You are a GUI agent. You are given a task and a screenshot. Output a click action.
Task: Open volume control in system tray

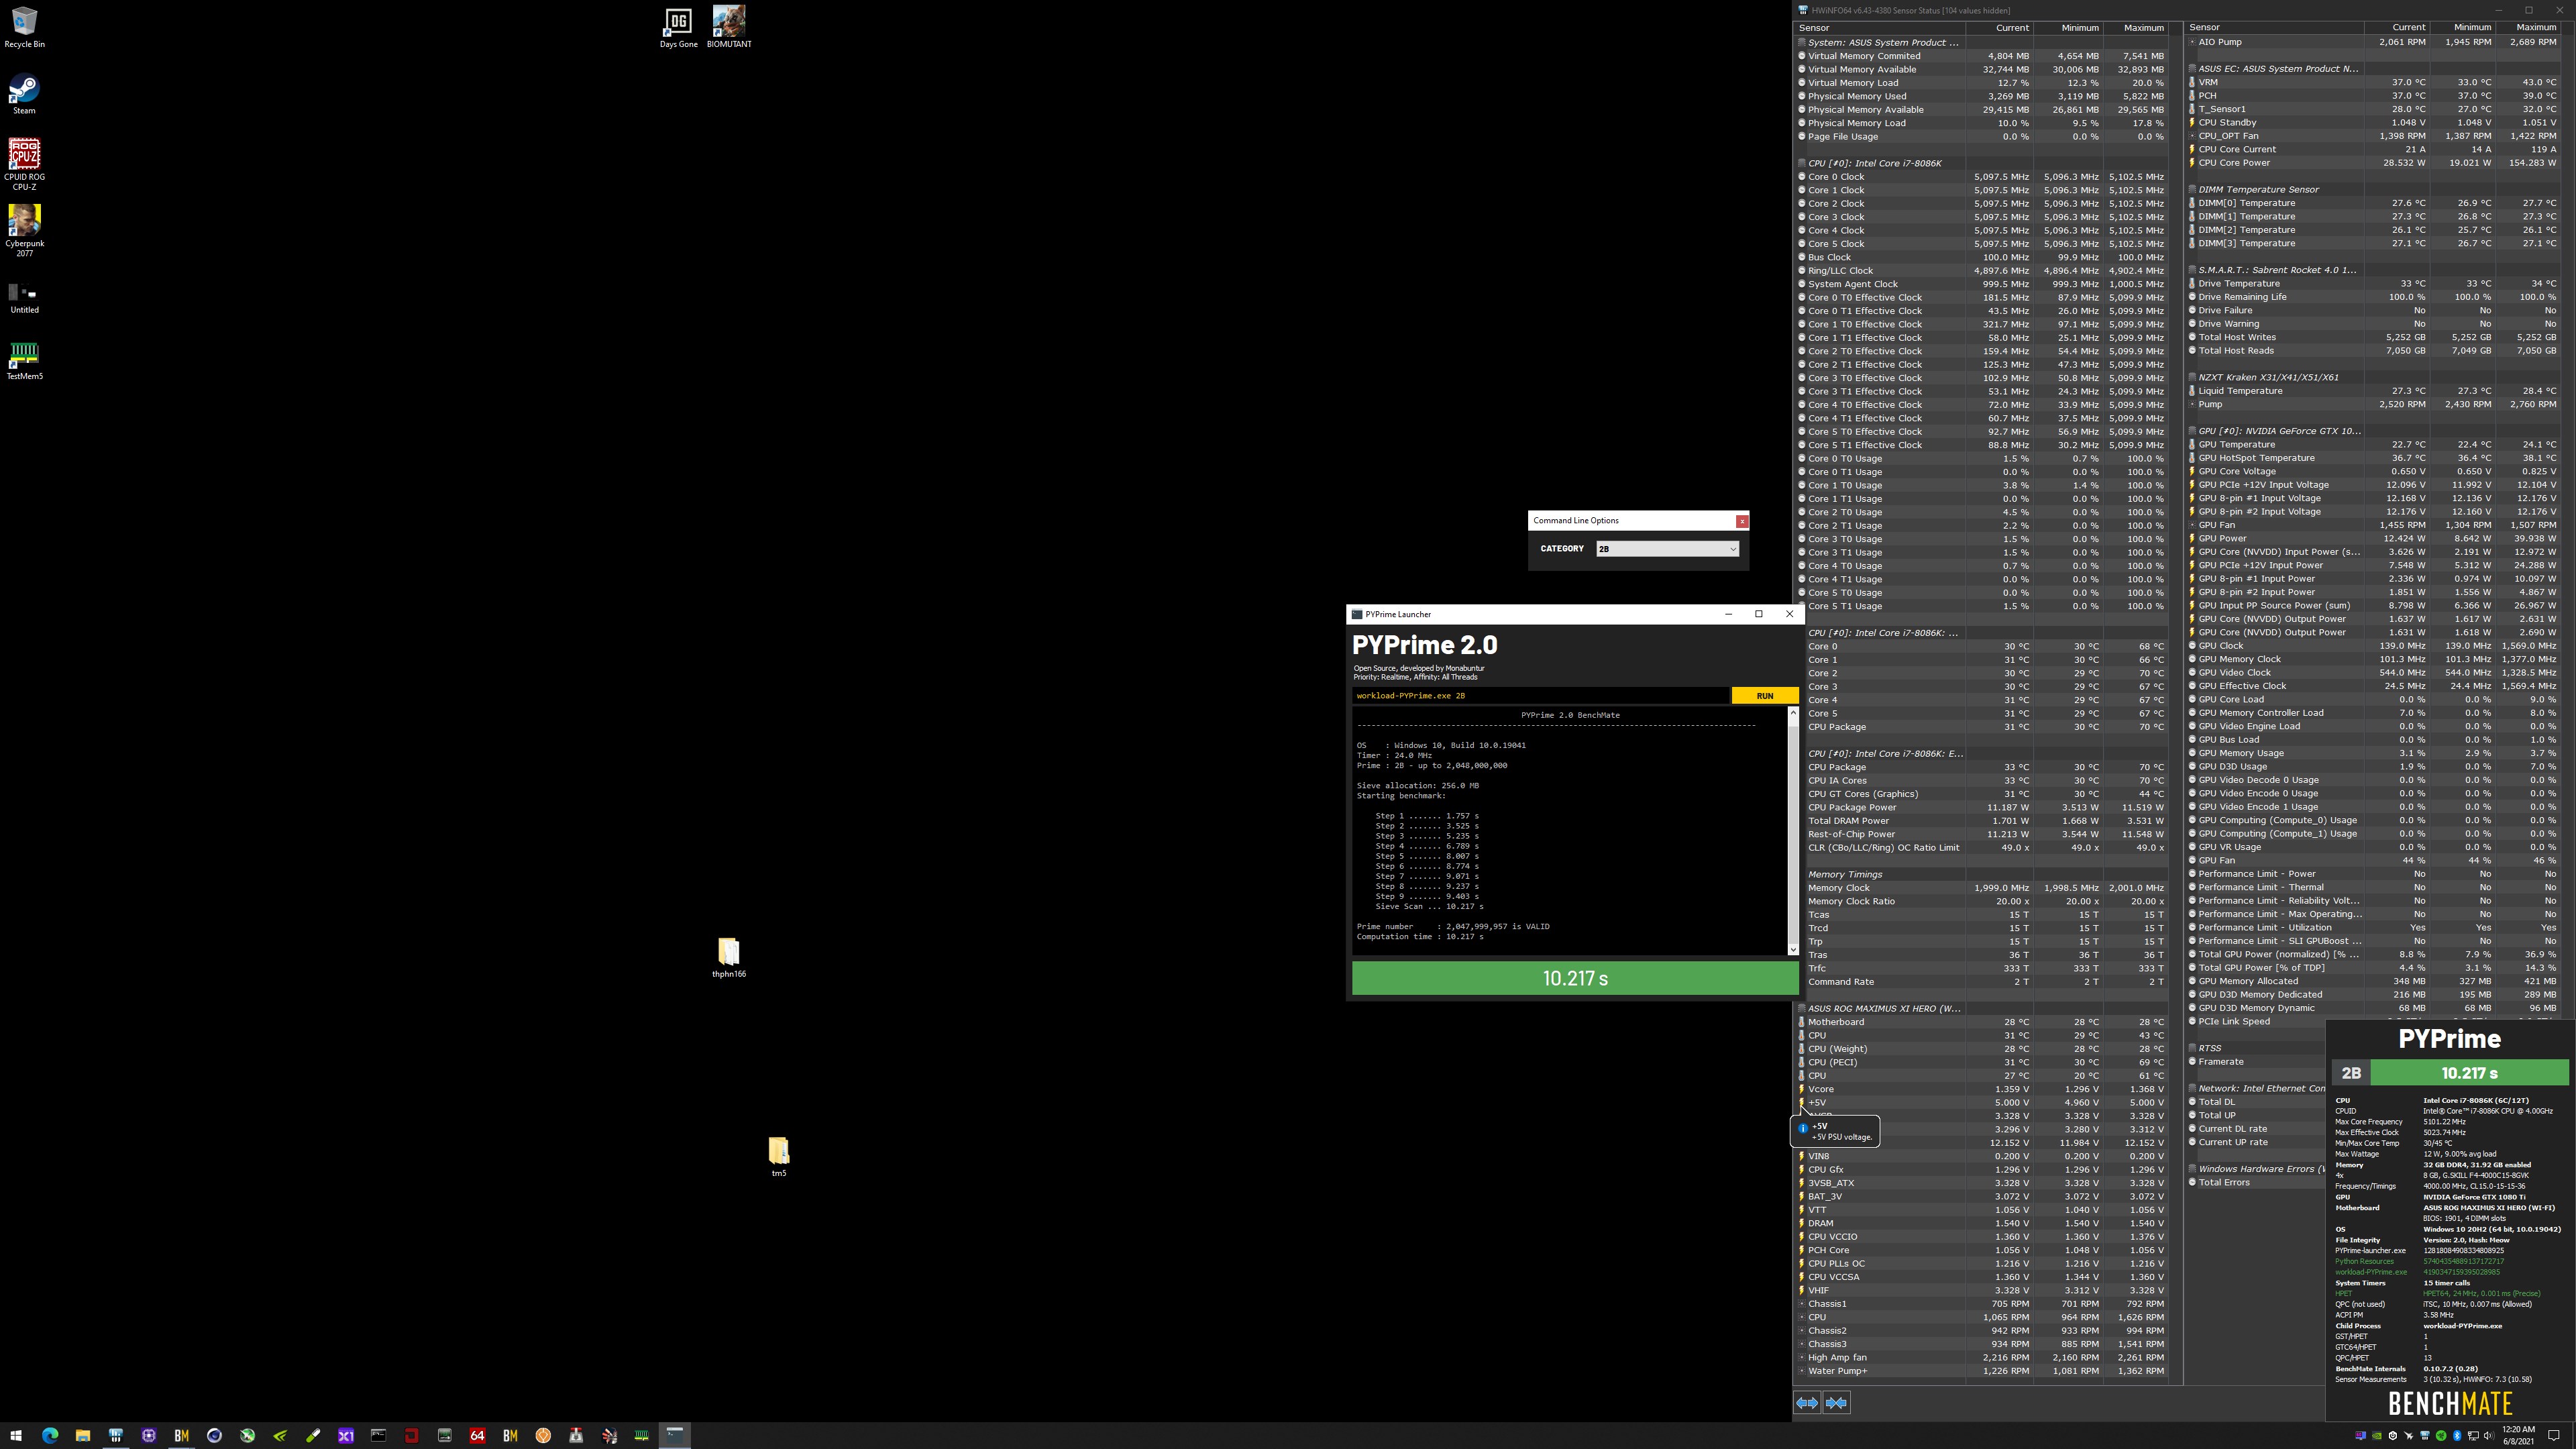[x=2488, y=1436]
